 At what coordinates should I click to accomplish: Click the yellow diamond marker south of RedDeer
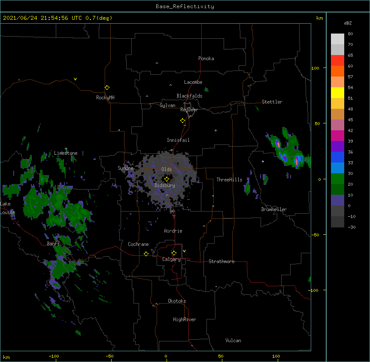click(183, 120)
